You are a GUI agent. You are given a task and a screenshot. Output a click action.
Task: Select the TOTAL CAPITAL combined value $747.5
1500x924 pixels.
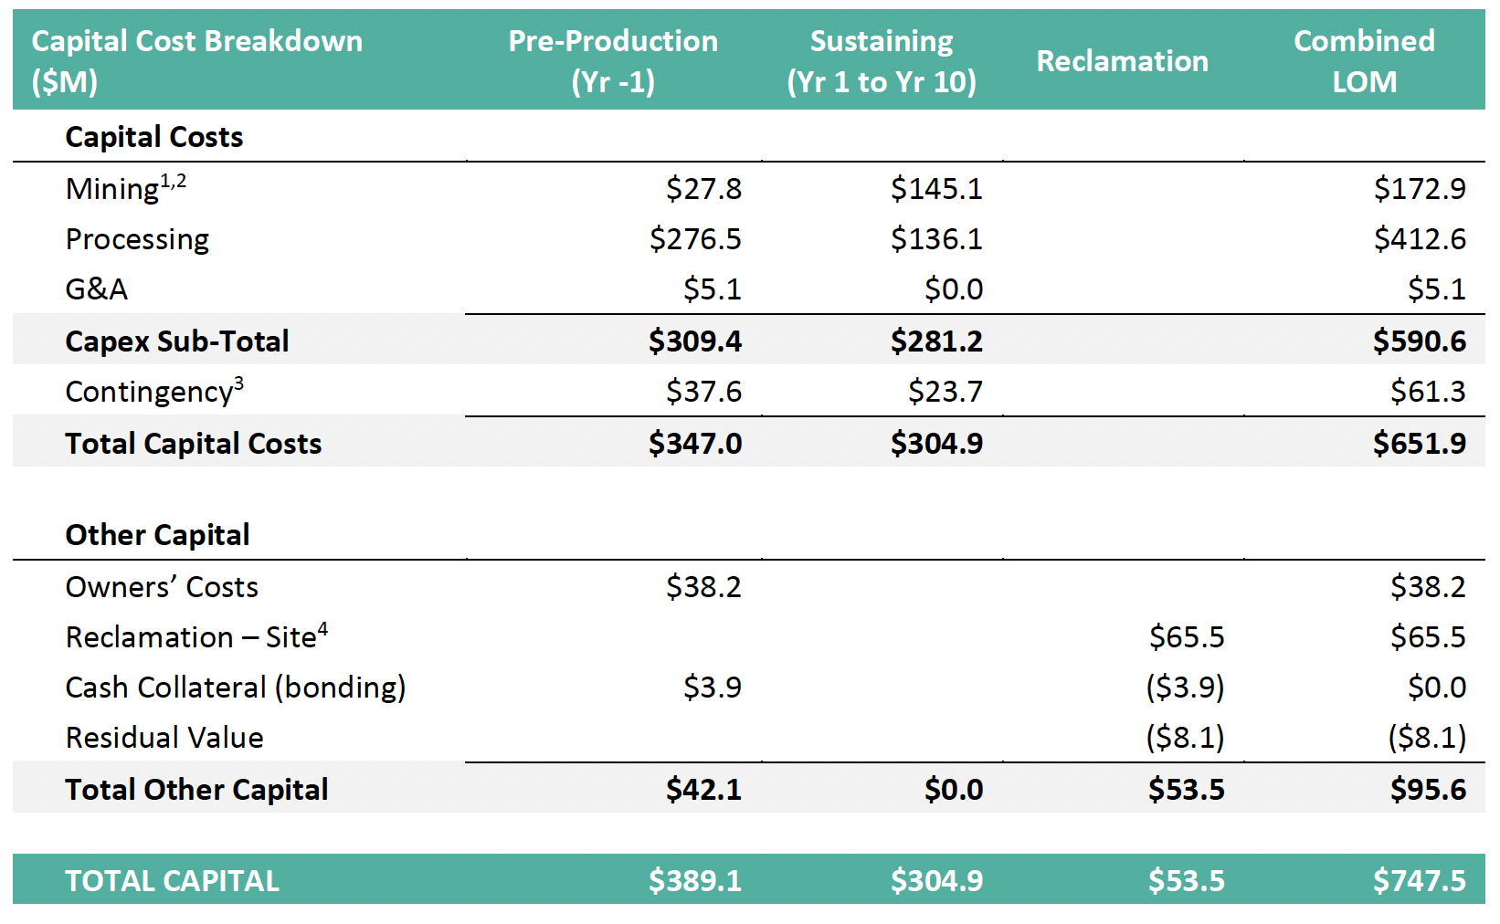(x=1419, y=881)
